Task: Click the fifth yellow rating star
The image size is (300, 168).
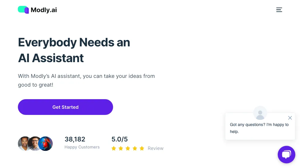Action: coord(142,148)
